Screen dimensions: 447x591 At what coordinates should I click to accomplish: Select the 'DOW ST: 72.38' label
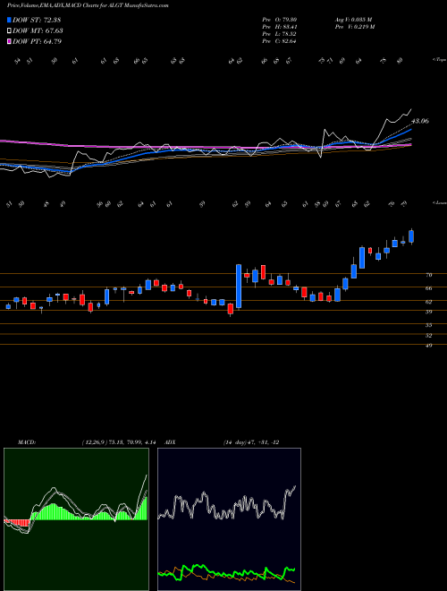tap(37, 20)
